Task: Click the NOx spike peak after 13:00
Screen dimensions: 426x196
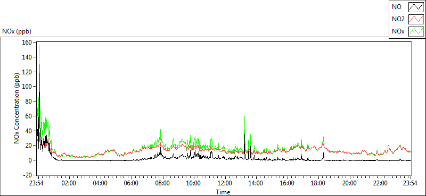Action: pyautogui.click(x=244, y=116)
